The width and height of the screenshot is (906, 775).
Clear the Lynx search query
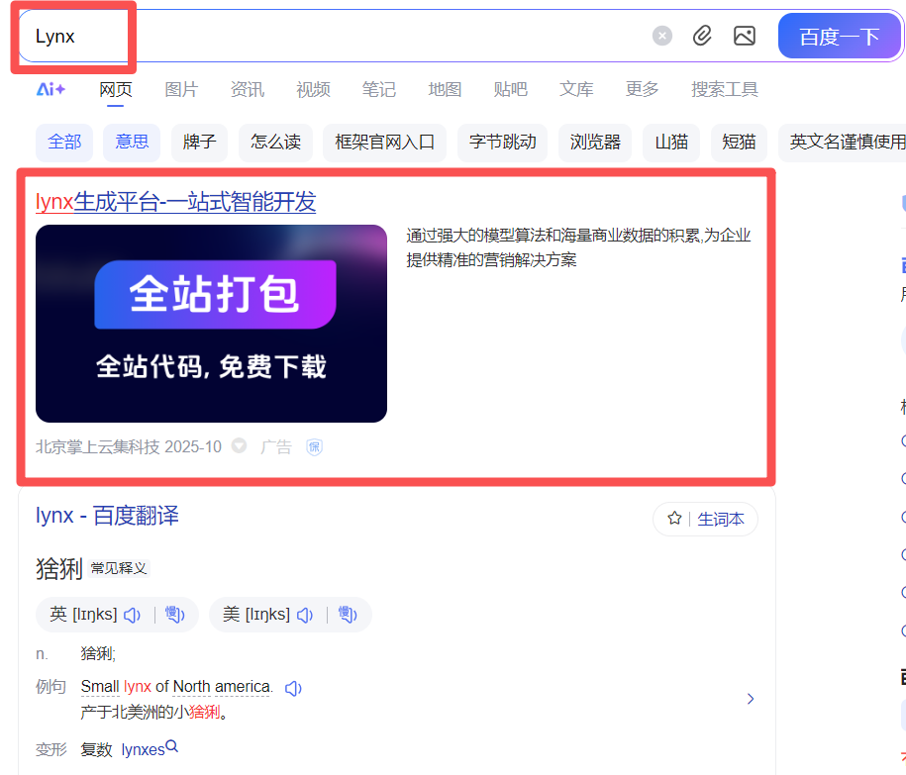point(661,35)
